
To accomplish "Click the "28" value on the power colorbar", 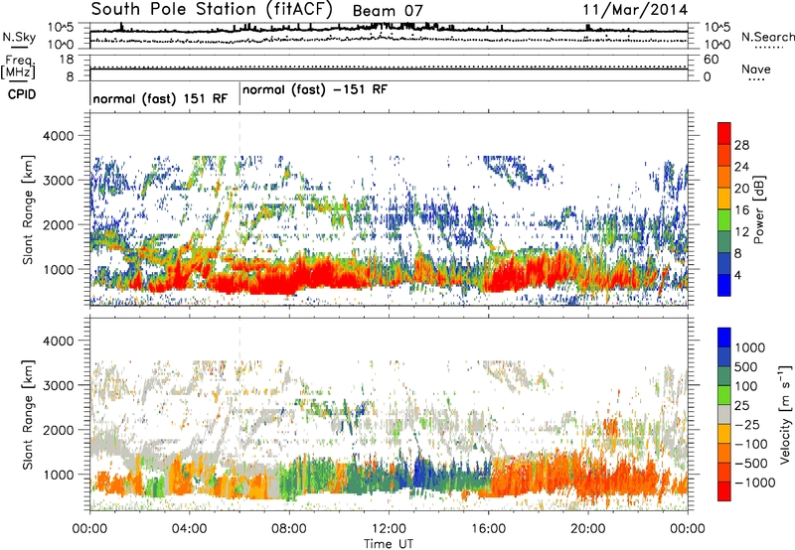I will coord(741,145).
